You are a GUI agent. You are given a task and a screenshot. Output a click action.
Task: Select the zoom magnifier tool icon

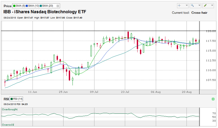click(x=192, y=6)
